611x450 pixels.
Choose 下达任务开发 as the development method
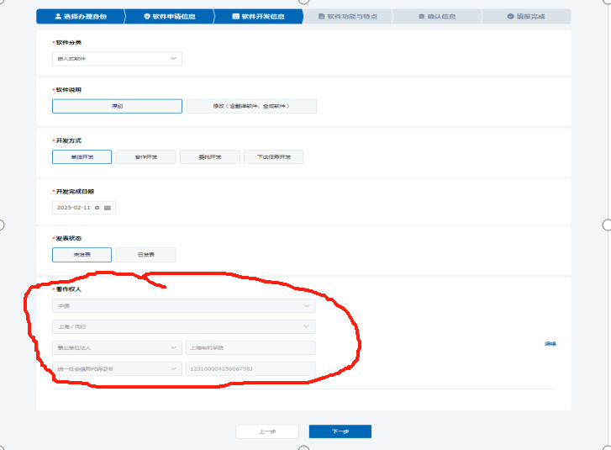click(273, 156)
